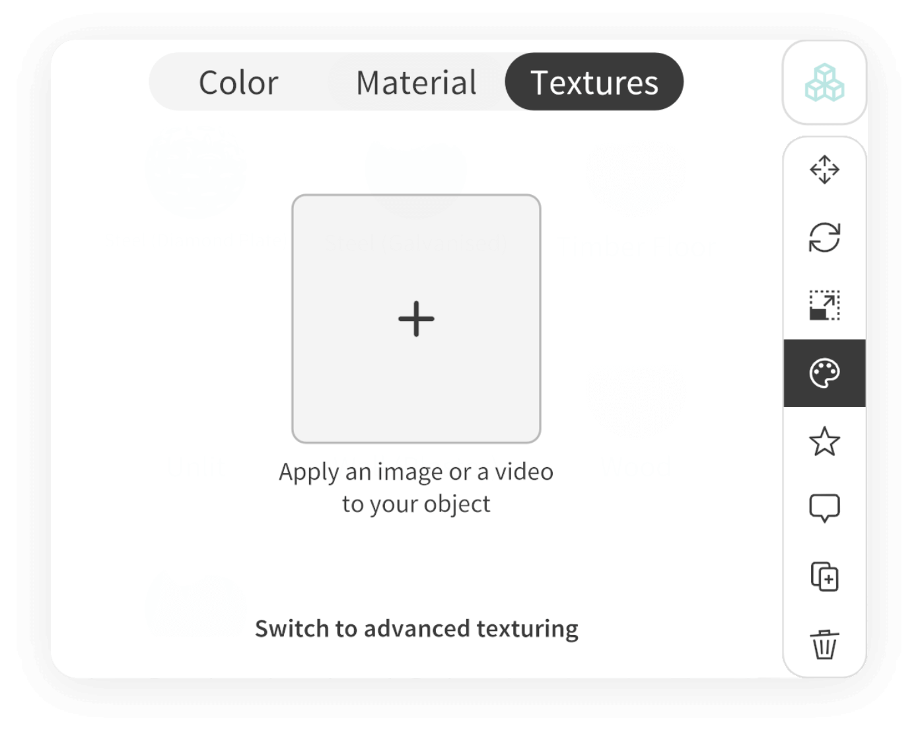The height and width of the screenshot is (742, 918).
Task: Click the plus sign to add texture
Action: pos(416,319)
